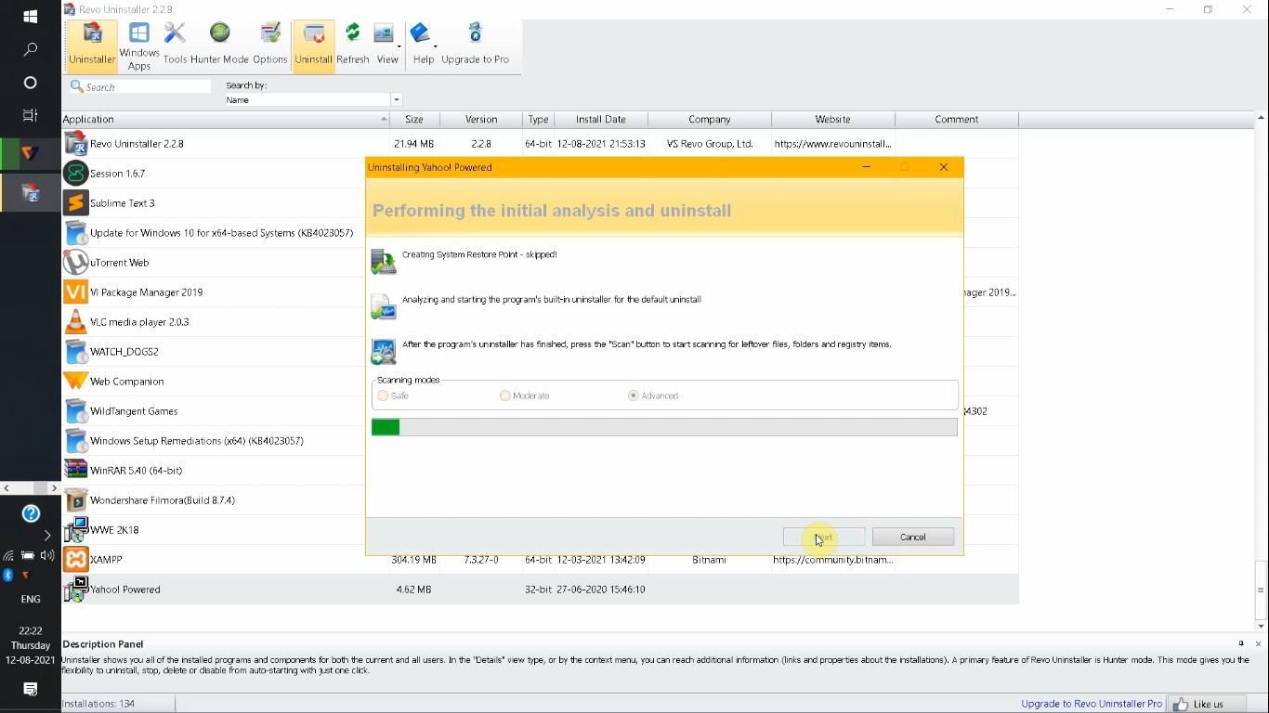Select the Safe scanning mode
This screenshot has width=1269, height=713.
[383, 395]
